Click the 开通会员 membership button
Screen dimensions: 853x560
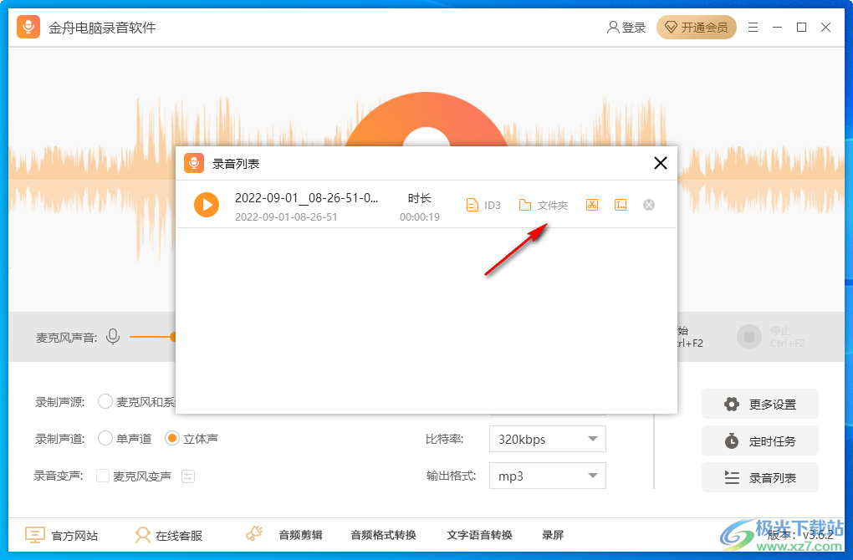[697, 27]
